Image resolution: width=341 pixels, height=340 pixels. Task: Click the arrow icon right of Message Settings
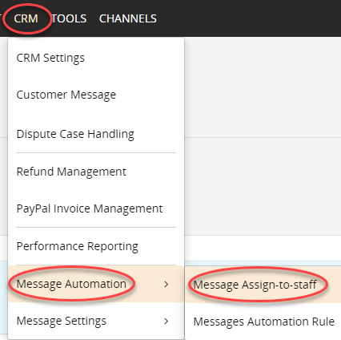click(166, 321)
